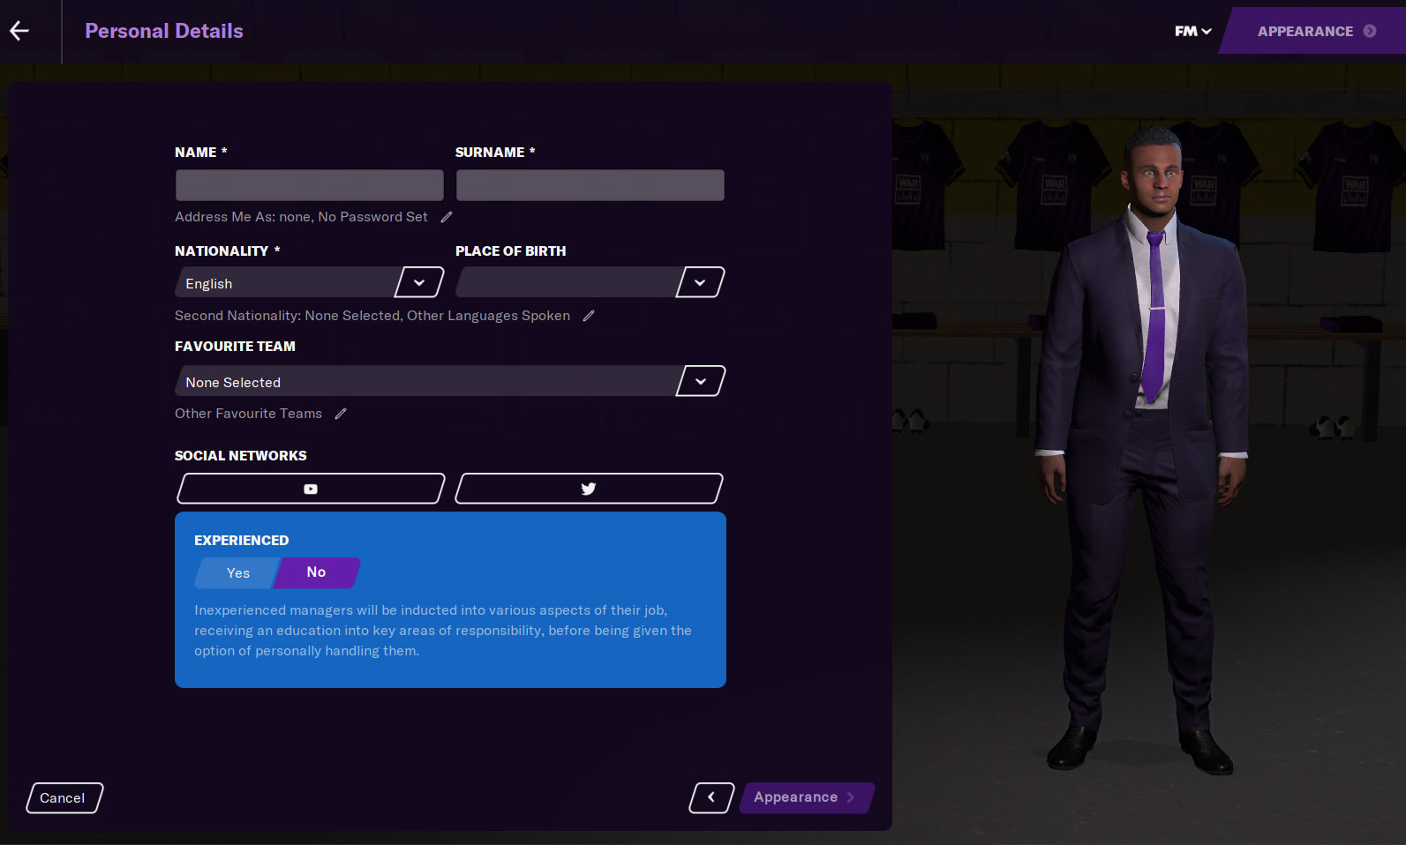Click the Name input field

pyautogui.click(x=309, y=185)
